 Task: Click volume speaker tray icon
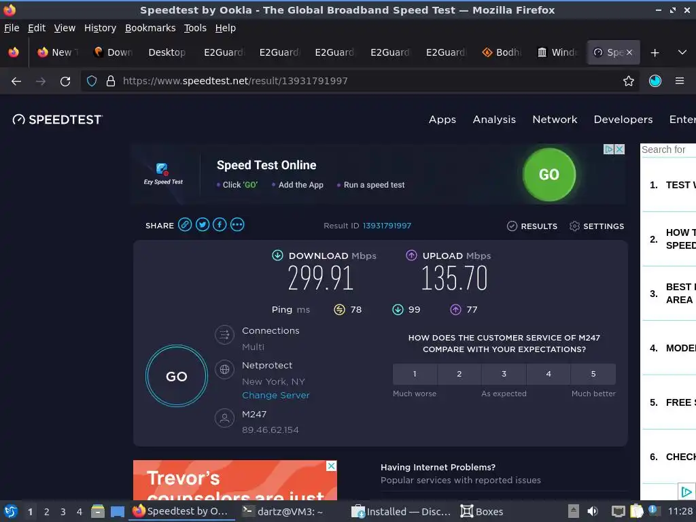point(593,511)
